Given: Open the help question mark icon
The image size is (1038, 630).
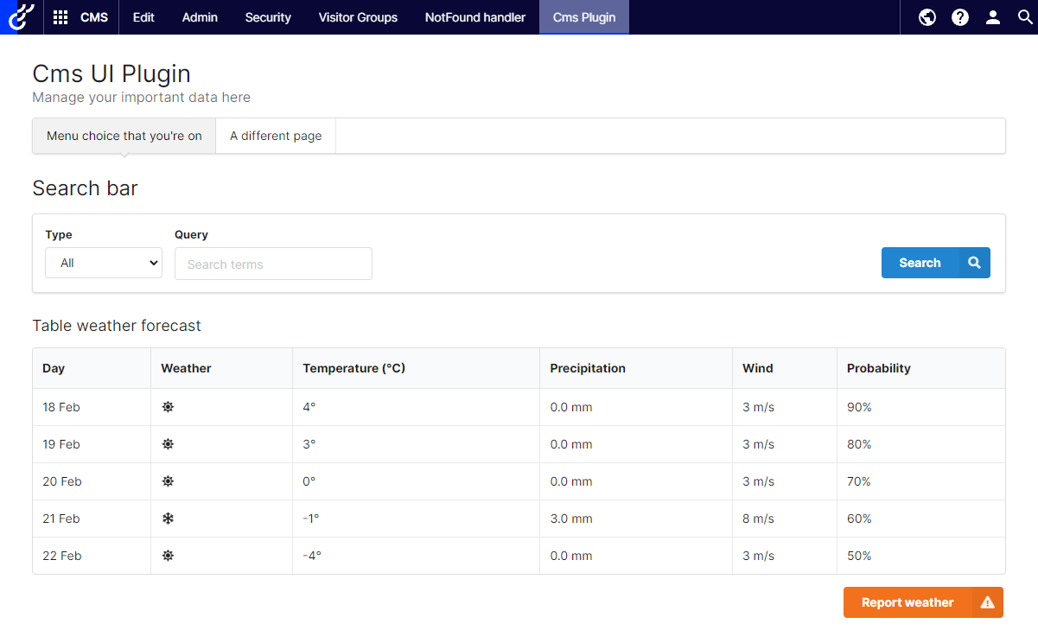Looking at the screenshot, I should pos(960,17).
